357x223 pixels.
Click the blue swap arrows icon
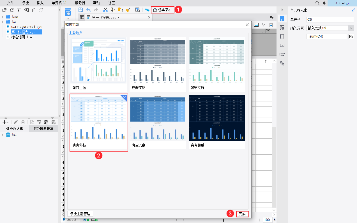[147, 10]
